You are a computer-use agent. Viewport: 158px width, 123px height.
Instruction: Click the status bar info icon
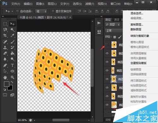pos(31,120)
